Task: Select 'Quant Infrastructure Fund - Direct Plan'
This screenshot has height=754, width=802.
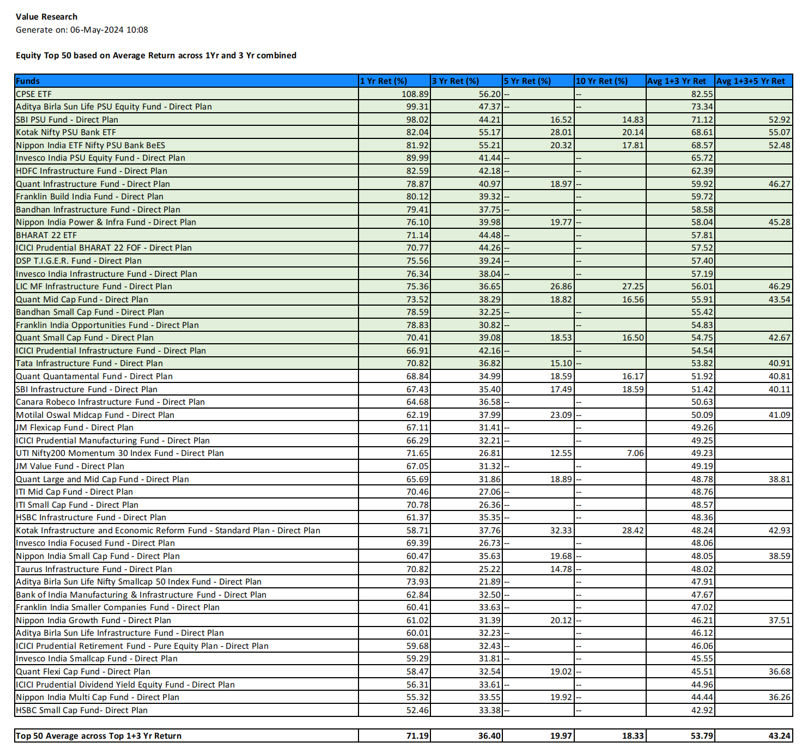Action: pyautogui.click(x=93, y=184)
